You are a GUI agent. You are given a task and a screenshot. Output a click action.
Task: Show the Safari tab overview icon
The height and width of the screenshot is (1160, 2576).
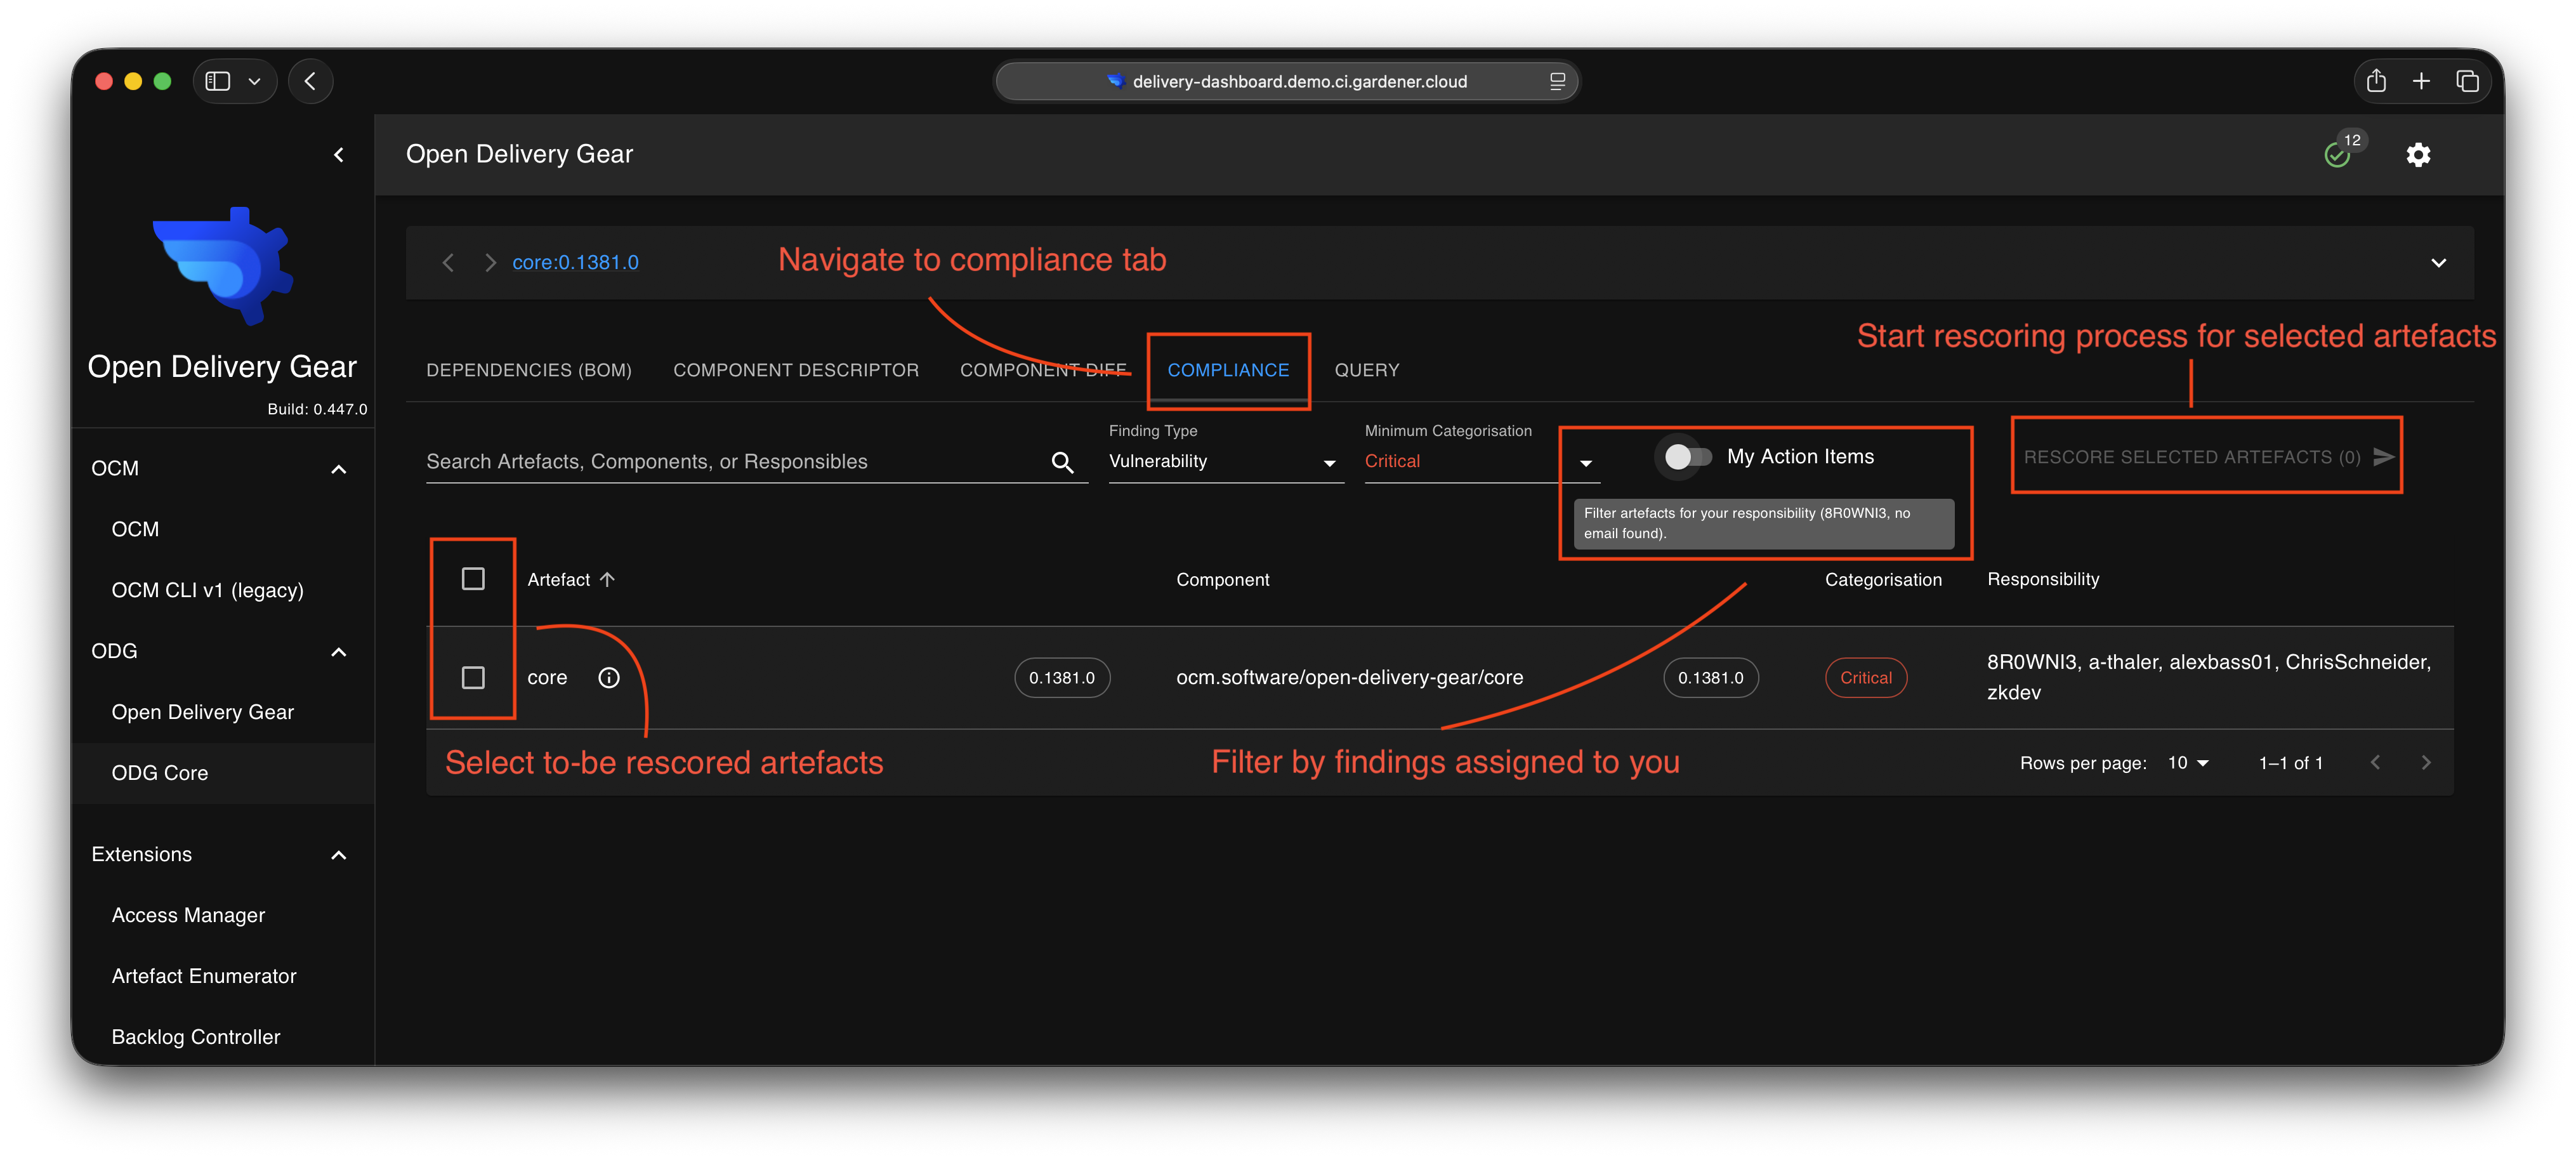point(2467,81)
